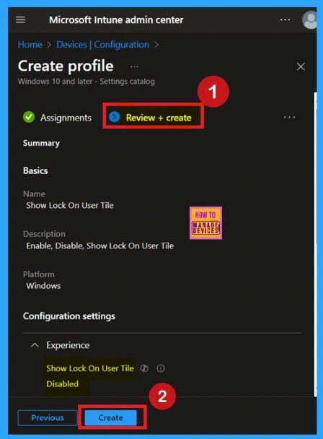This screenshot has width=323, height=439.
Task: Open the header ellipsis menu
Action: [285, 20]
